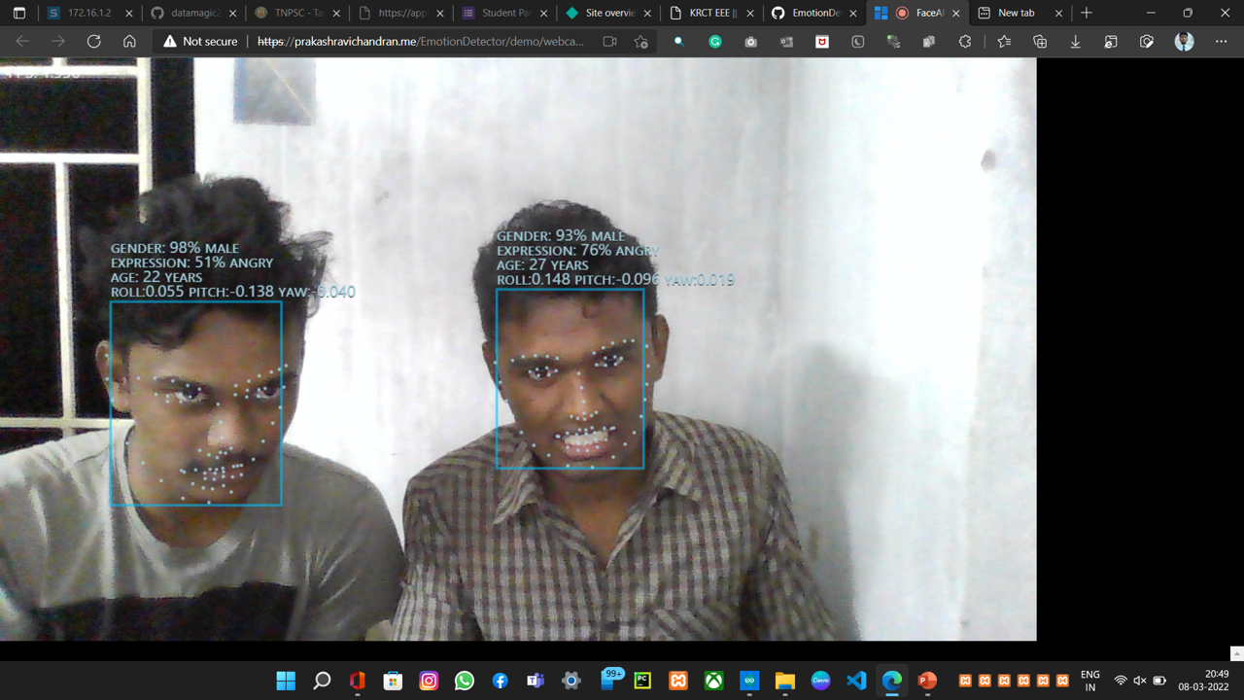Toggle muted volume icon in system tray
This screenshot has height=700, width=1244.
1140,681
